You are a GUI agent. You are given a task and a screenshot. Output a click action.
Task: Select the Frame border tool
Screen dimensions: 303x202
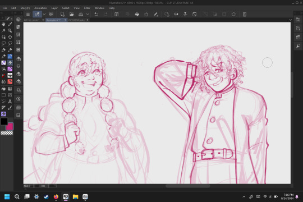(x=10, y=95)
